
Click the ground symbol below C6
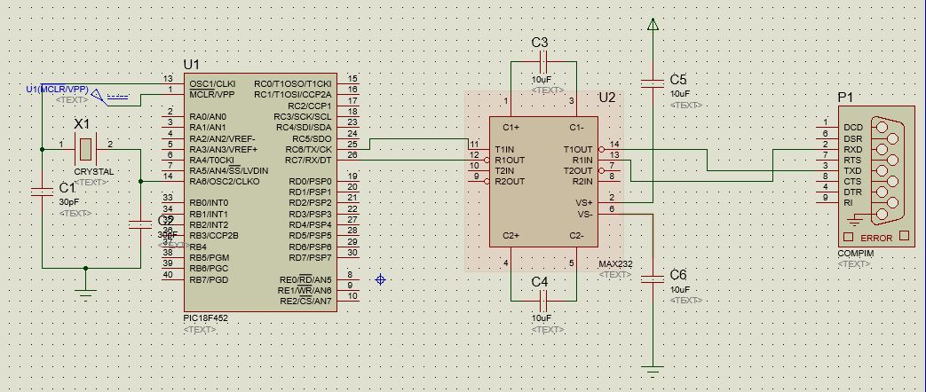tap(653, 372)
